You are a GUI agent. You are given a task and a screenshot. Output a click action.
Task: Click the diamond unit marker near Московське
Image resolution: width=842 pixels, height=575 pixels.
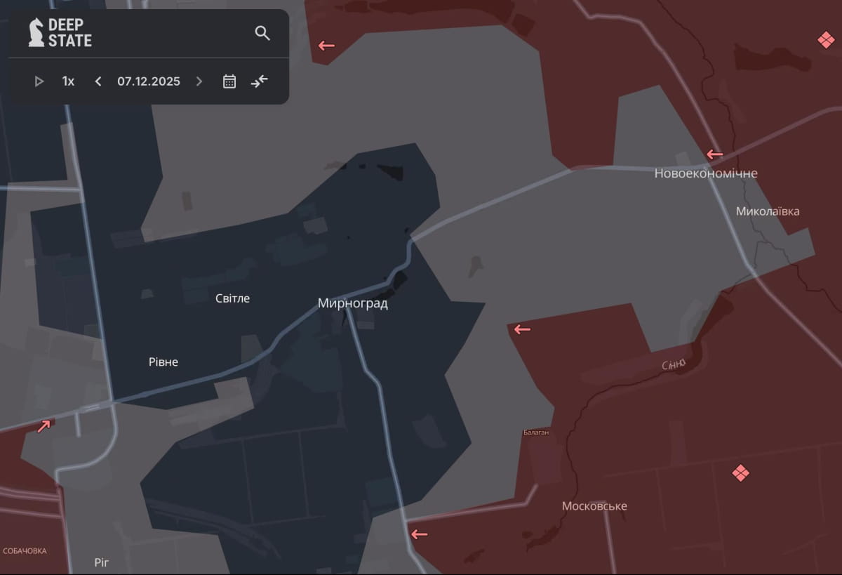pyautogui.click(x=740, y=472)
